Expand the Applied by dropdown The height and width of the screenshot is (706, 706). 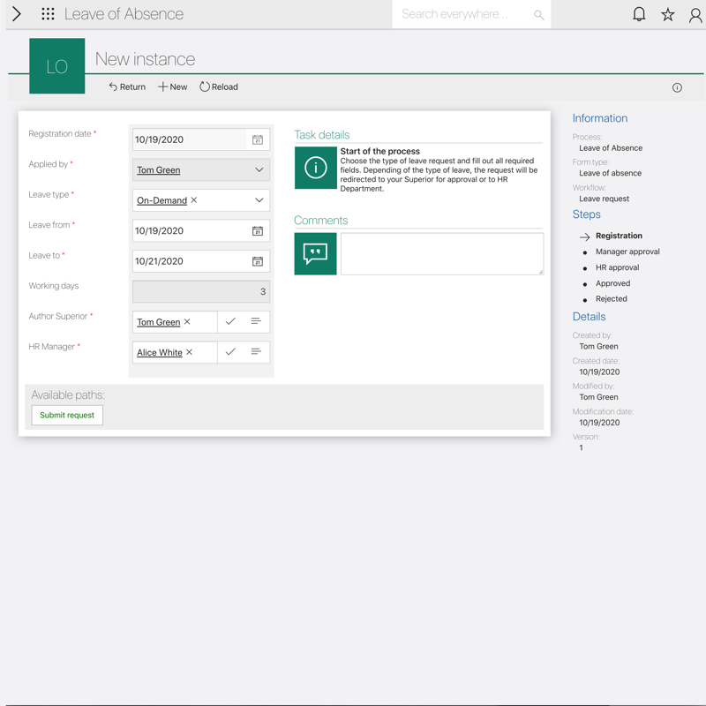pyautogui.click(x=259, y=169)
